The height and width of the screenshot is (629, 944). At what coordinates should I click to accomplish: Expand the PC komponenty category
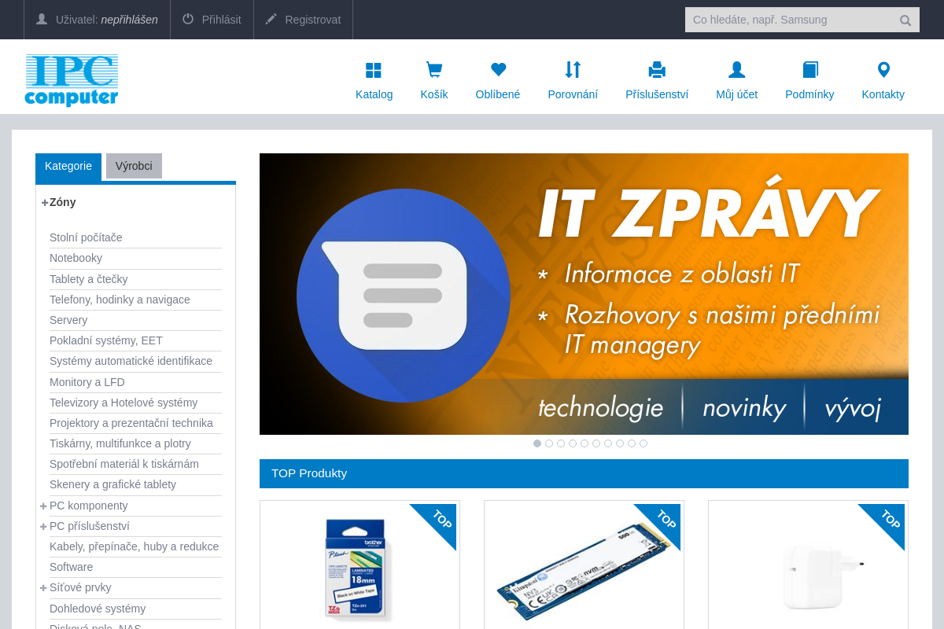coord(44,506)
